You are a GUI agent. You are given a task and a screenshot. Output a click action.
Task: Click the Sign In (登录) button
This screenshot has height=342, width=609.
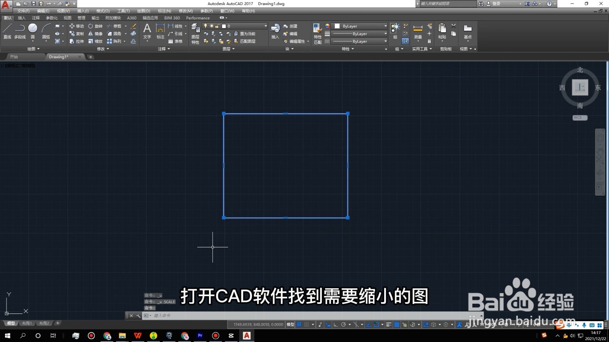pyautogui.click(x=493, y=4)
